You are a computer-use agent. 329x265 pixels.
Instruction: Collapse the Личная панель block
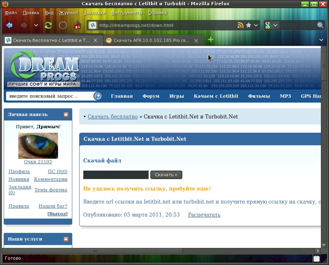(66, 114)
